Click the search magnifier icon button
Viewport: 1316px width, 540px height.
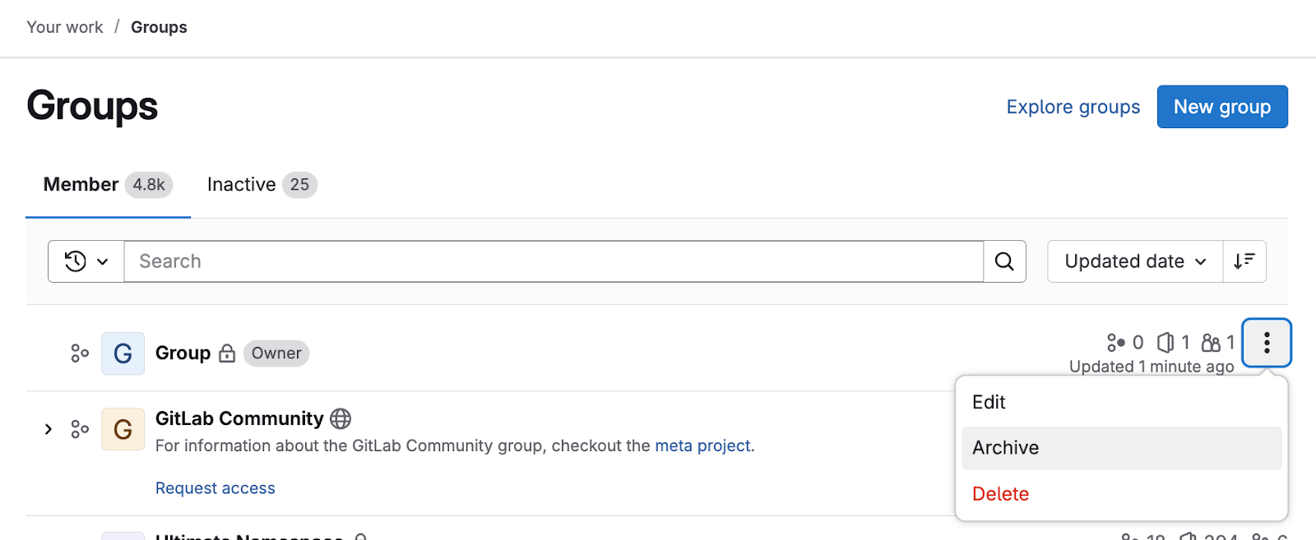(x=1004, y=261)
